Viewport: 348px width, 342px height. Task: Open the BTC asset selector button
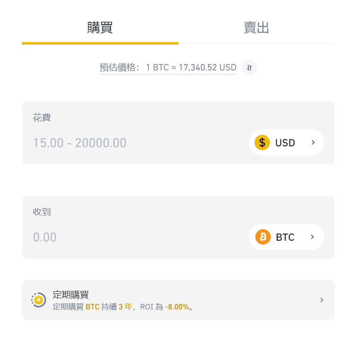click(x=286, y=237)
